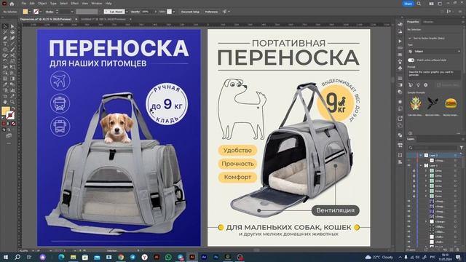Image resolution: width=466 pixels, height=262 pixels.
Task: Open Chrome from the Windows taskbar
Action: (x=121, y=257)
